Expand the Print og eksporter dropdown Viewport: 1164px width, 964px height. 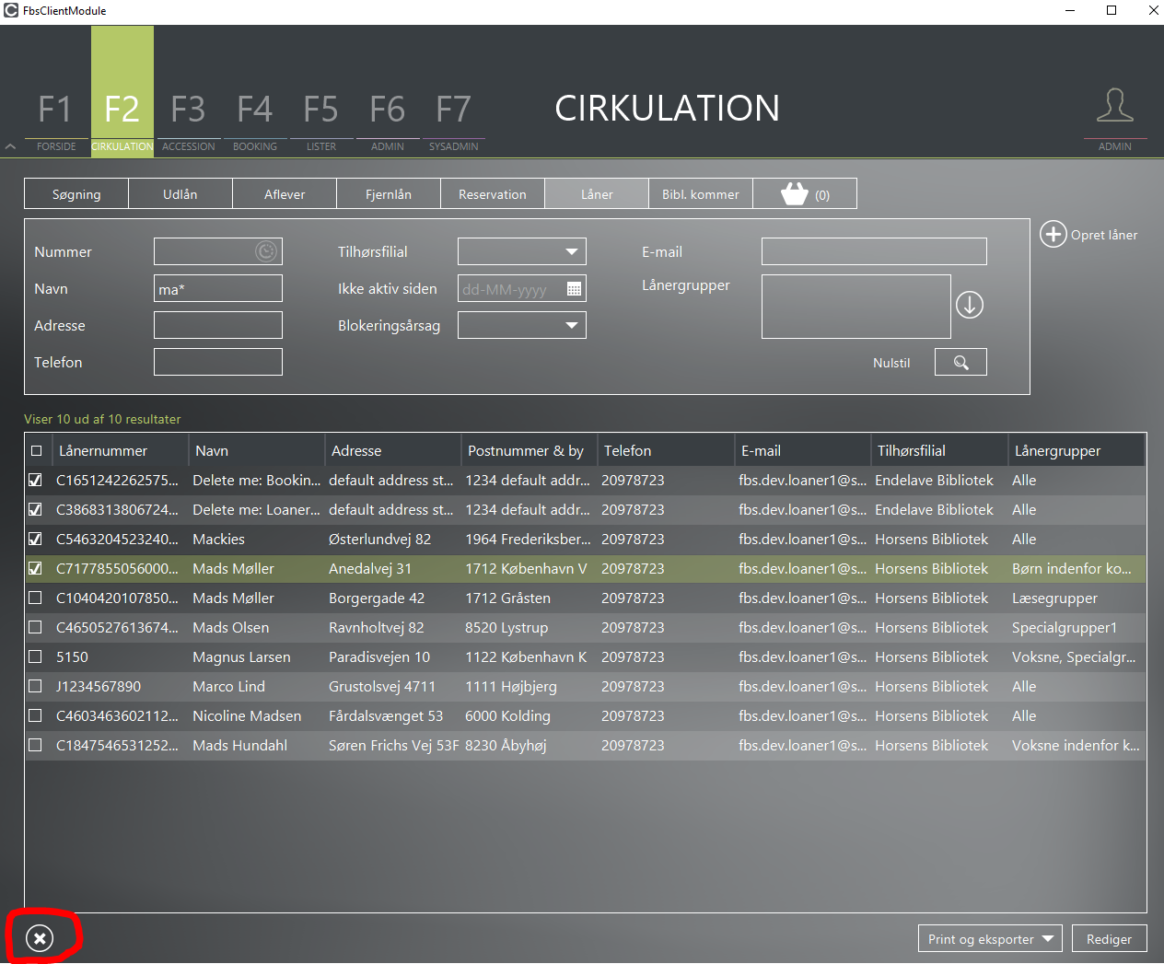[x=990, y=938]
